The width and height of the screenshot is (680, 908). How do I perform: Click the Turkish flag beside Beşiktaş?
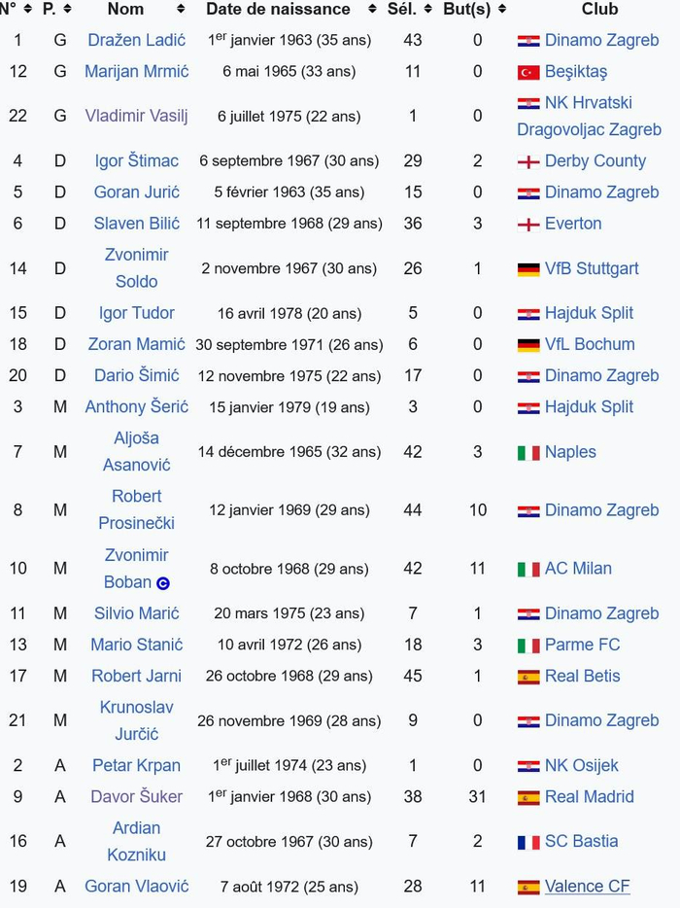point(528,72)
